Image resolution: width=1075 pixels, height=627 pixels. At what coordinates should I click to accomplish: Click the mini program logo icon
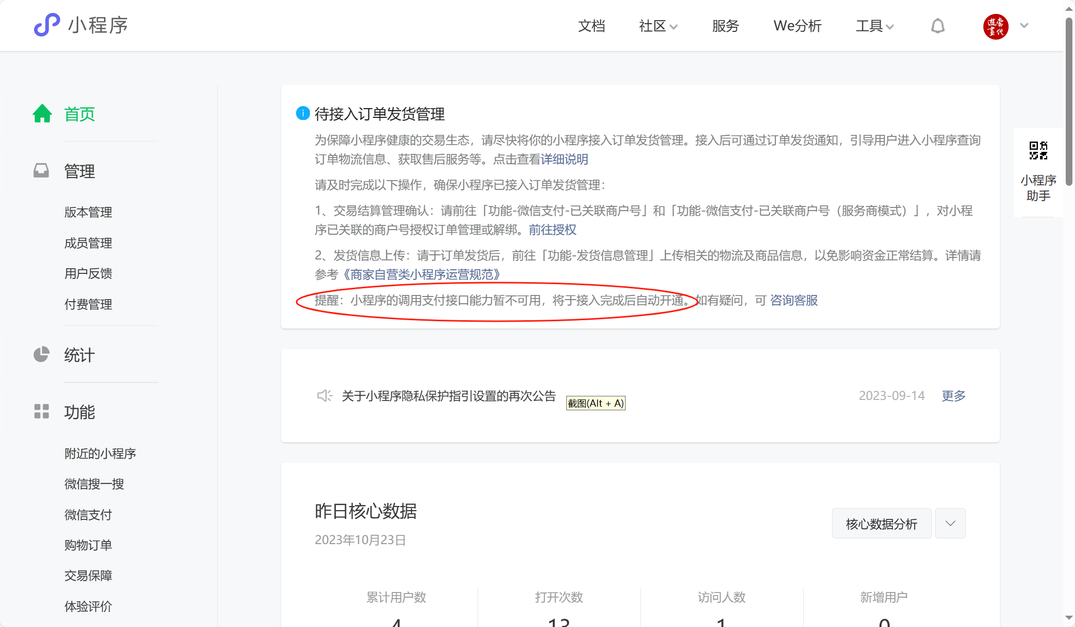47,25
